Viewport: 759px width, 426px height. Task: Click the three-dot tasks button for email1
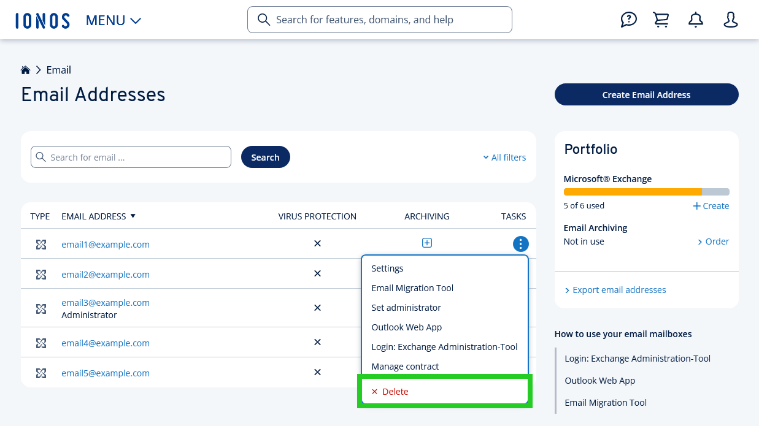520,244
